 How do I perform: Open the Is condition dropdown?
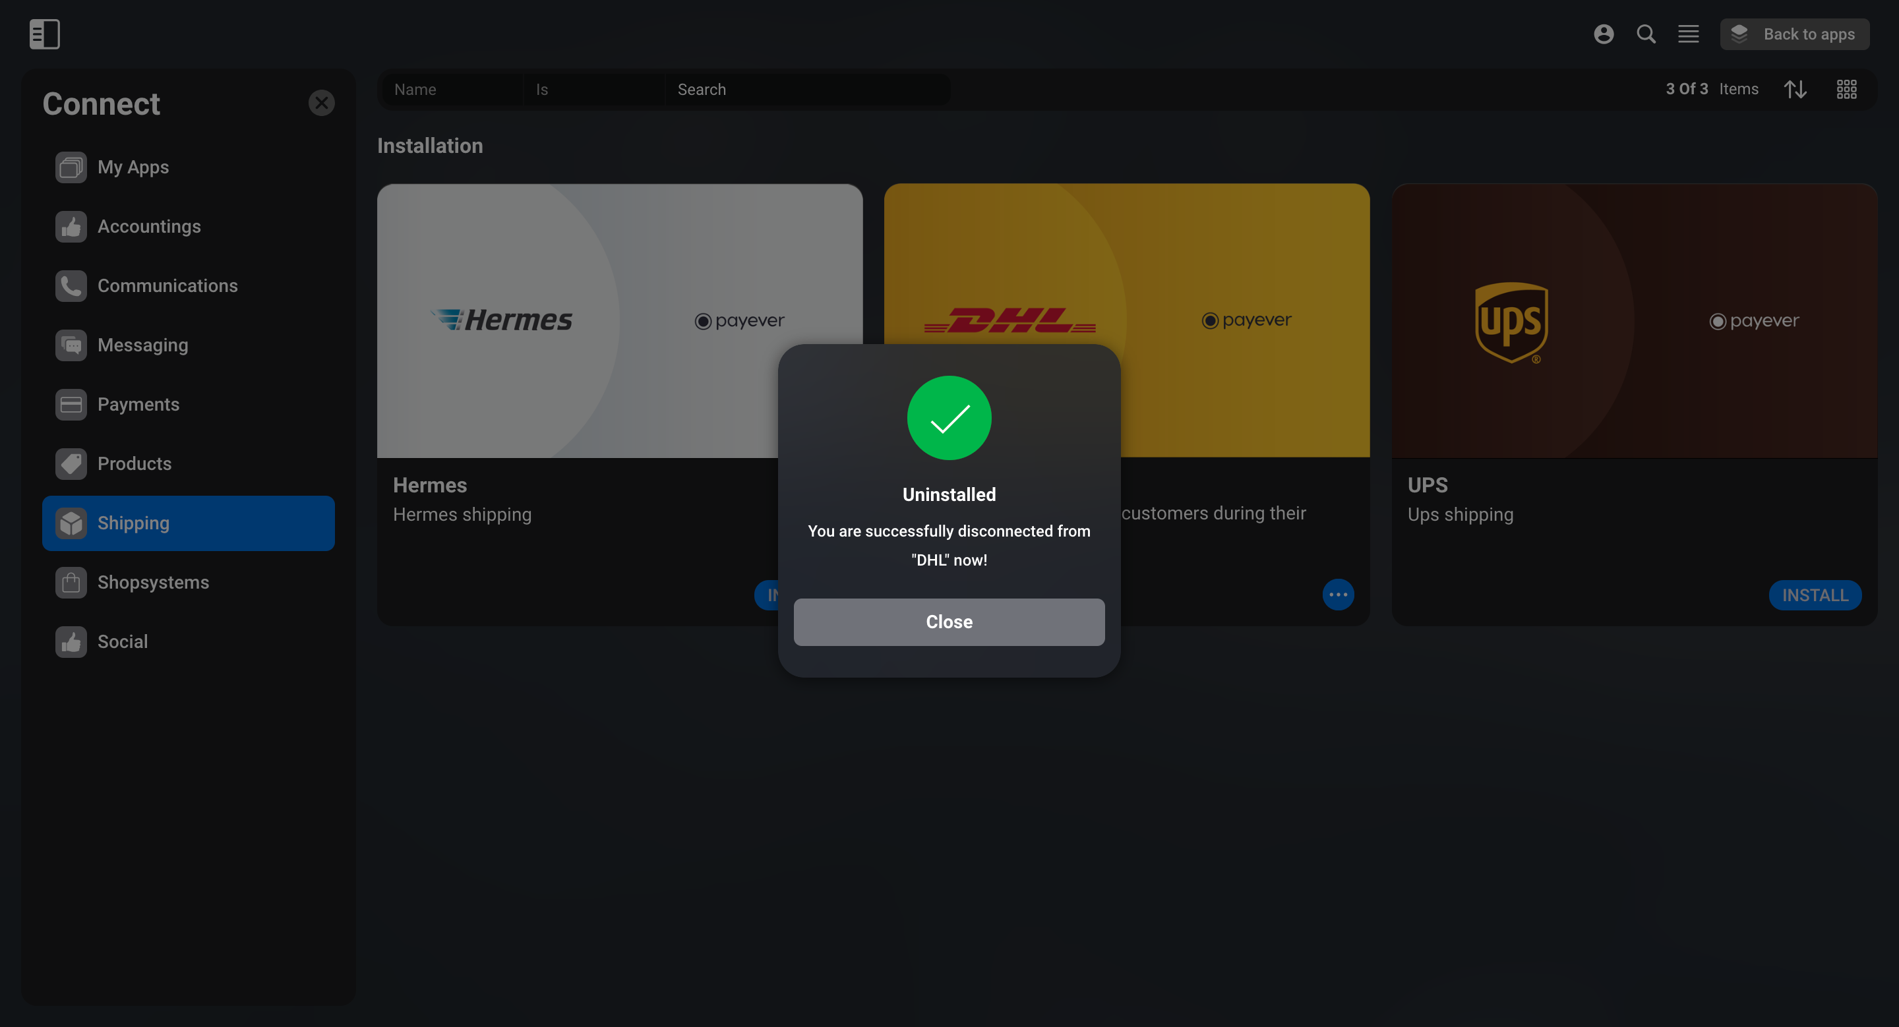pos(594,89)
